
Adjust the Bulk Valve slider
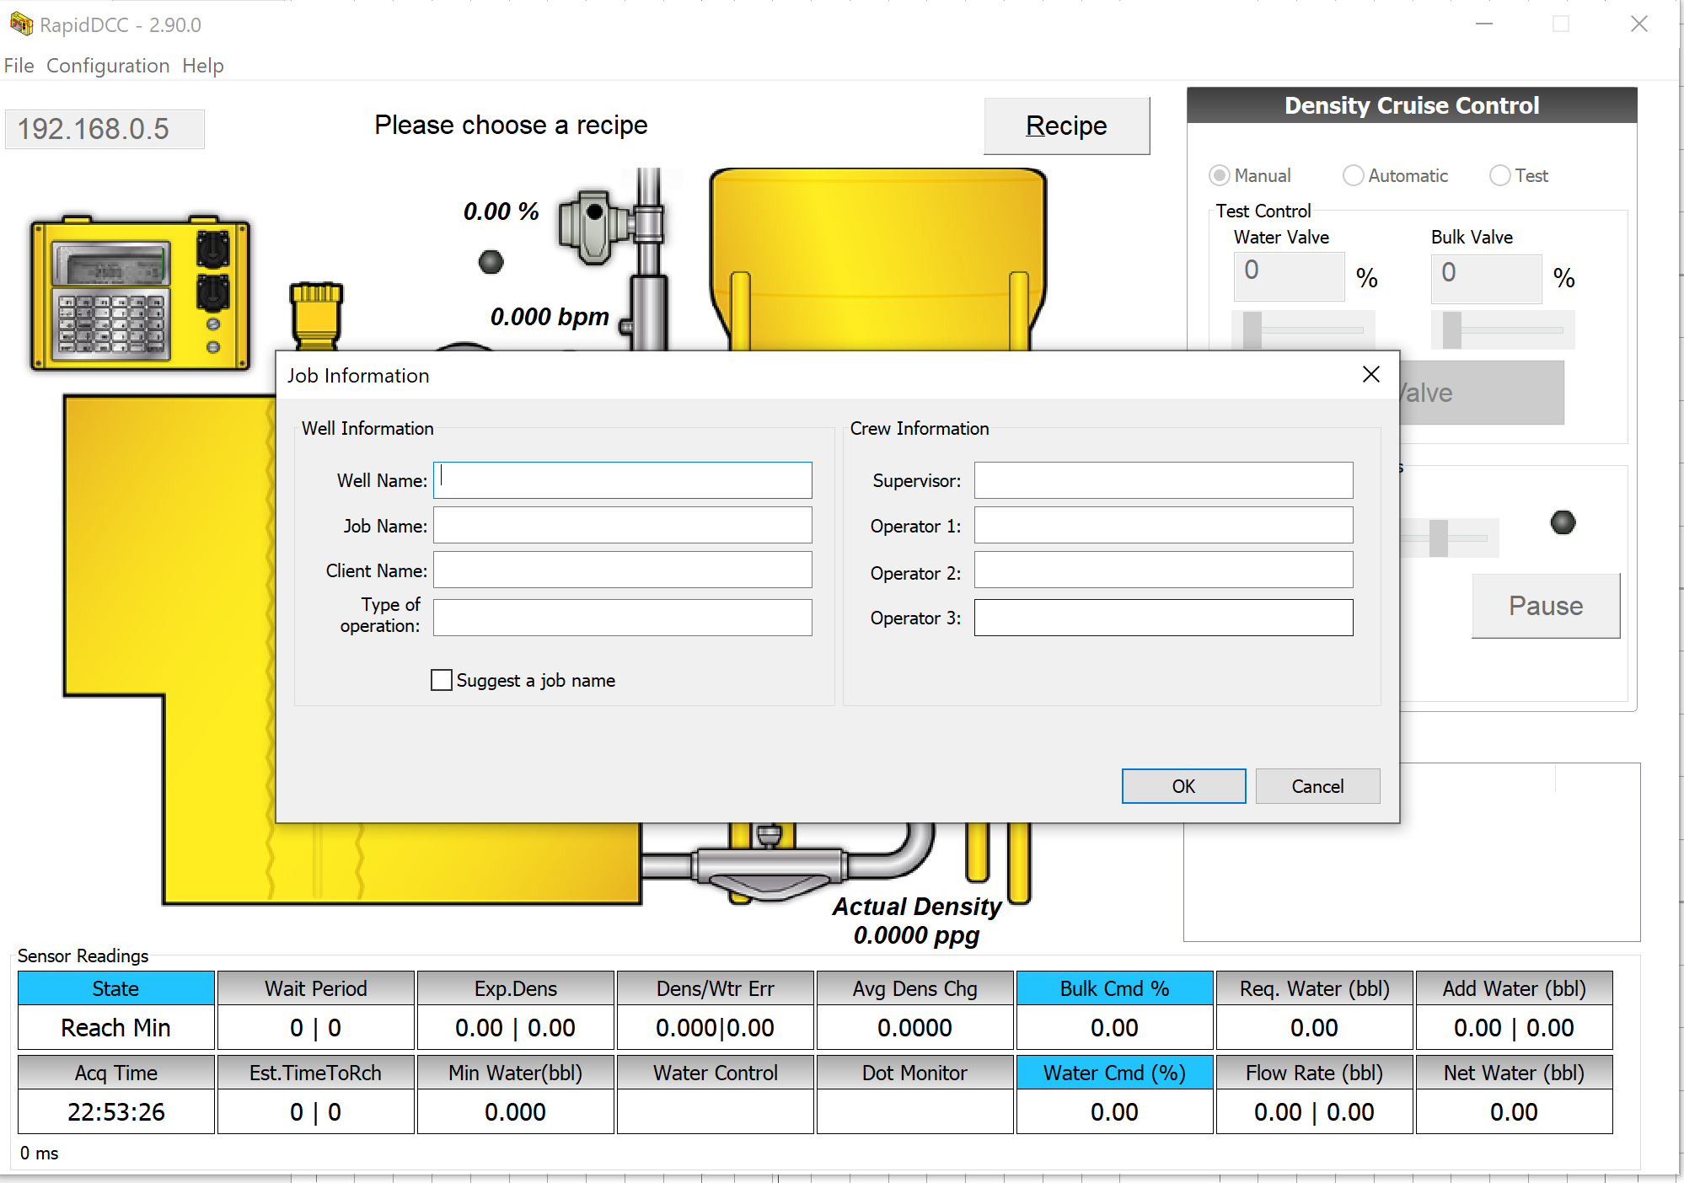coord(1503,329)
